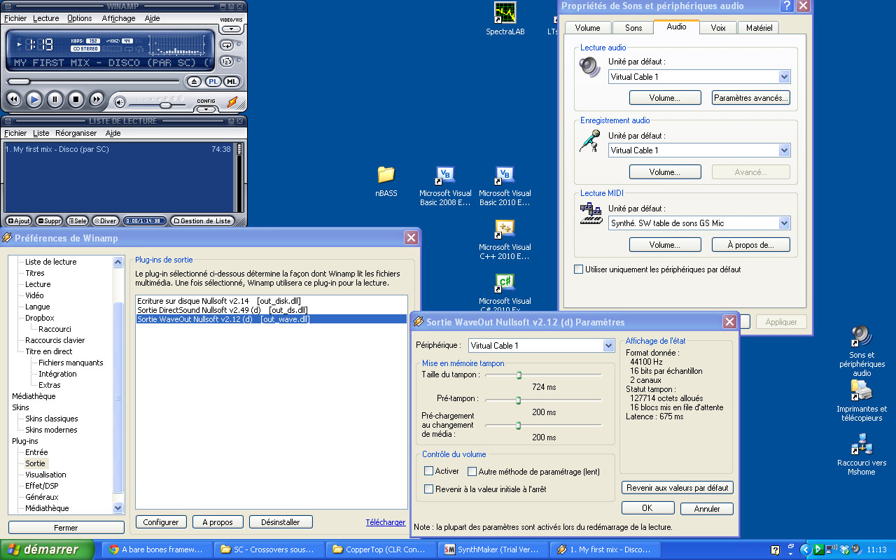Open Winamp Affichage menu
Screen dimensions: 896x560
pyautogui.click(x=119, y=18)
